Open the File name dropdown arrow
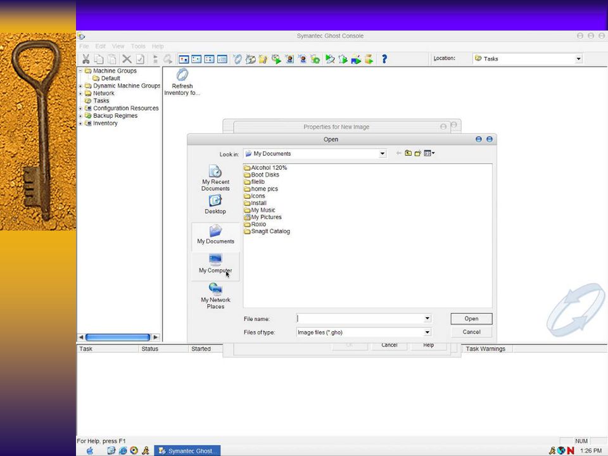Screen dimensions: 608x456 coord(427,319)
